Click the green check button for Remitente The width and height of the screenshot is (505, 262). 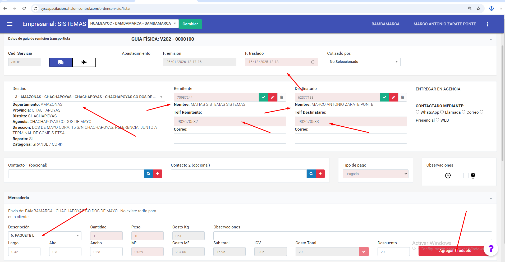pyautogui.click(x=263, y=97)
